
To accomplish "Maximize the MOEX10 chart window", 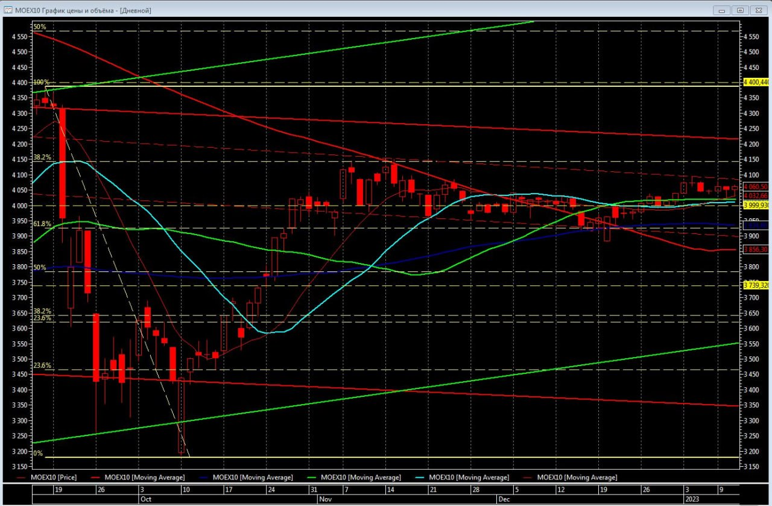I will 741,10.
